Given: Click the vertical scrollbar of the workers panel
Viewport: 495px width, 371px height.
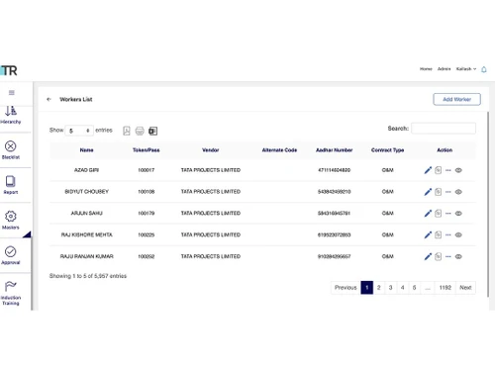Looking at the screenshot, I should [488, 205].
